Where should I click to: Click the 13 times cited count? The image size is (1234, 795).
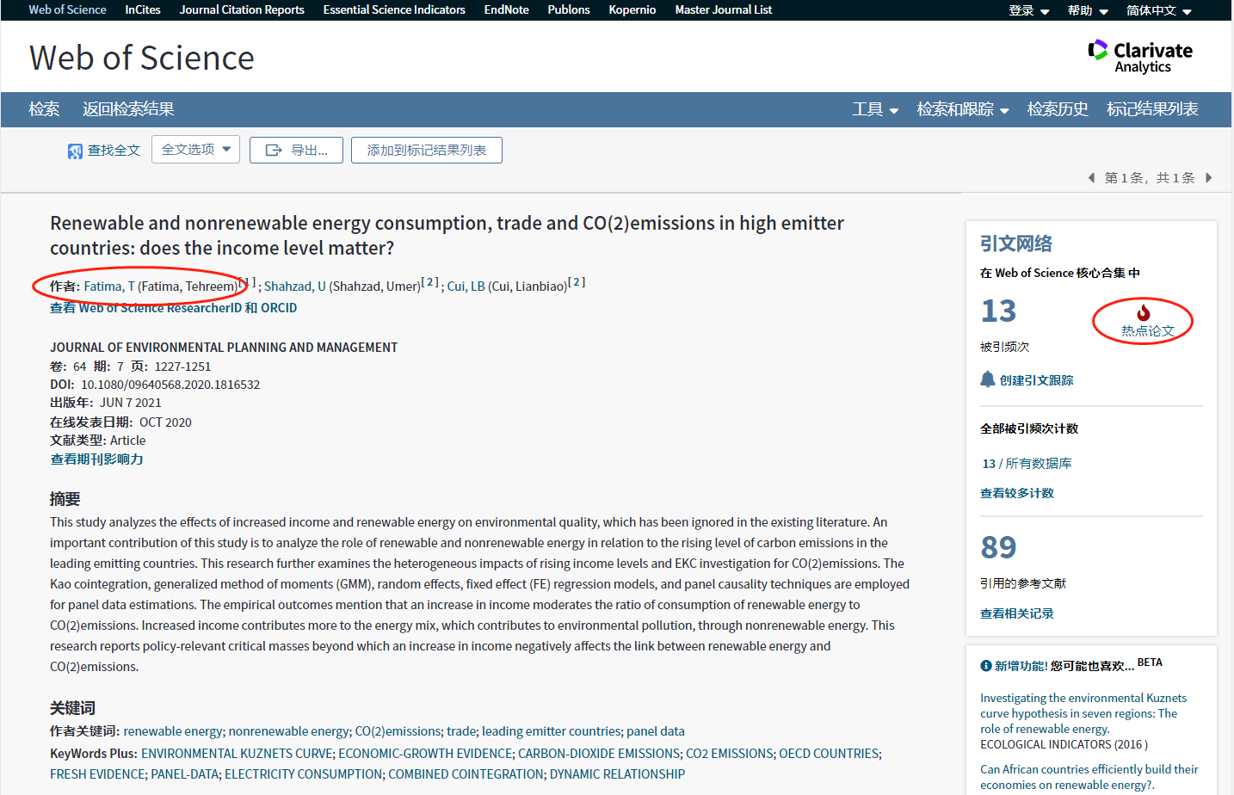click(998, 311)
